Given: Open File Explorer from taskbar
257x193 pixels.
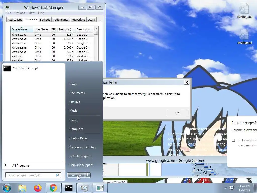Looking at the screenshot, I should tap(22, 188).
